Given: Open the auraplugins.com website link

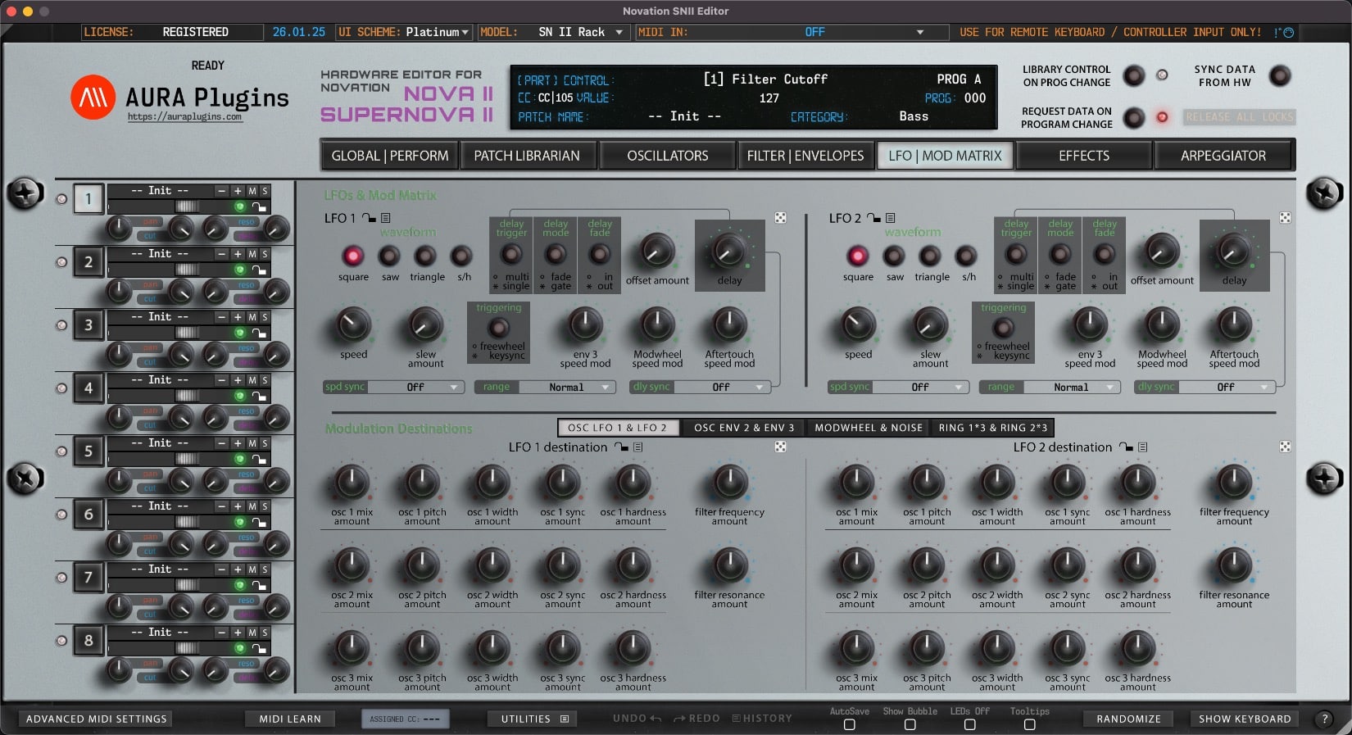Looking at the screenshot, I should pos(184,117).
